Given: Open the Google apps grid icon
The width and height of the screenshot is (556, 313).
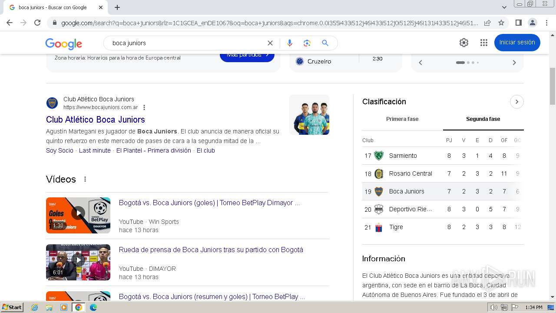Looking at the screenshot, I should tap(484, 43).
